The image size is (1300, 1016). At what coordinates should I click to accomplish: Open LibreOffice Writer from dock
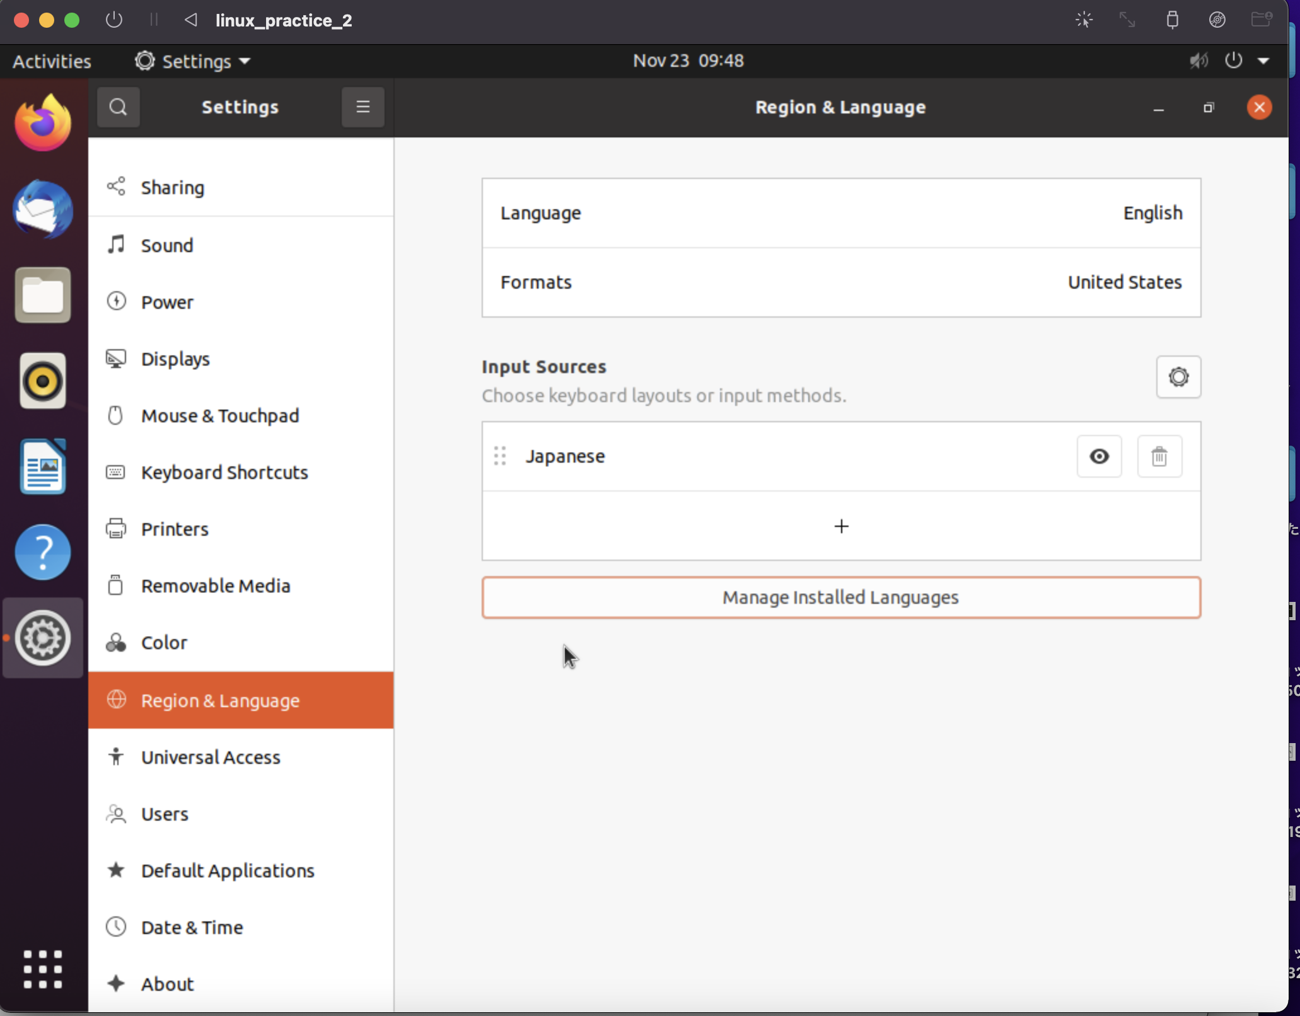point(43,466)
